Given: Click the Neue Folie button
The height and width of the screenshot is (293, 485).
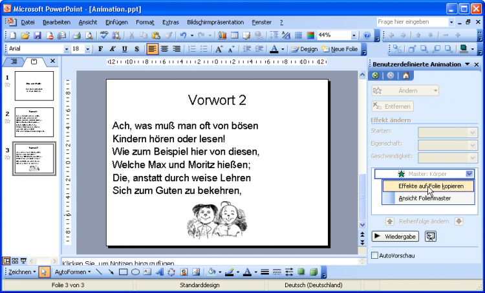Looking at the screenshot, I should [x=343, y=49].
